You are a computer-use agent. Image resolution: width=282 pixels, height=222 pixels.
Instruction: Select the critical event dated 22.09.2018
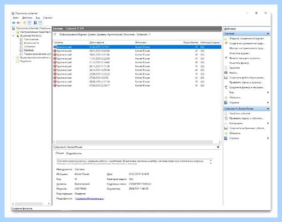(137, 74)
